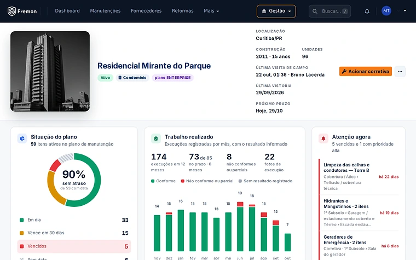Open the Gestão dropdown
The image size is (416, 260).
click(x=276, y=11)
